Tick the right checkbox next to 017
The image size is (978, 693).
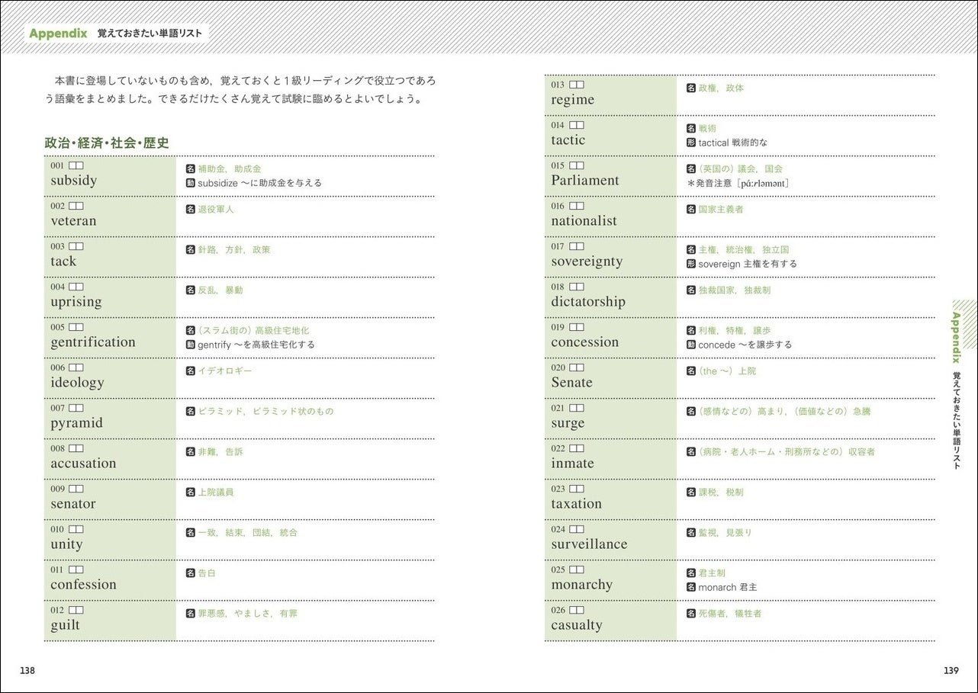581,246
